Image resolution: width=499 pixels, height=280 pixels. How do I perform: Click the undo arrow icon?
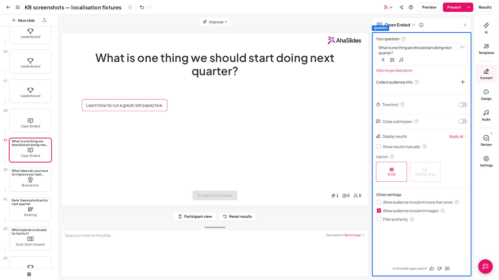point(142,7)
